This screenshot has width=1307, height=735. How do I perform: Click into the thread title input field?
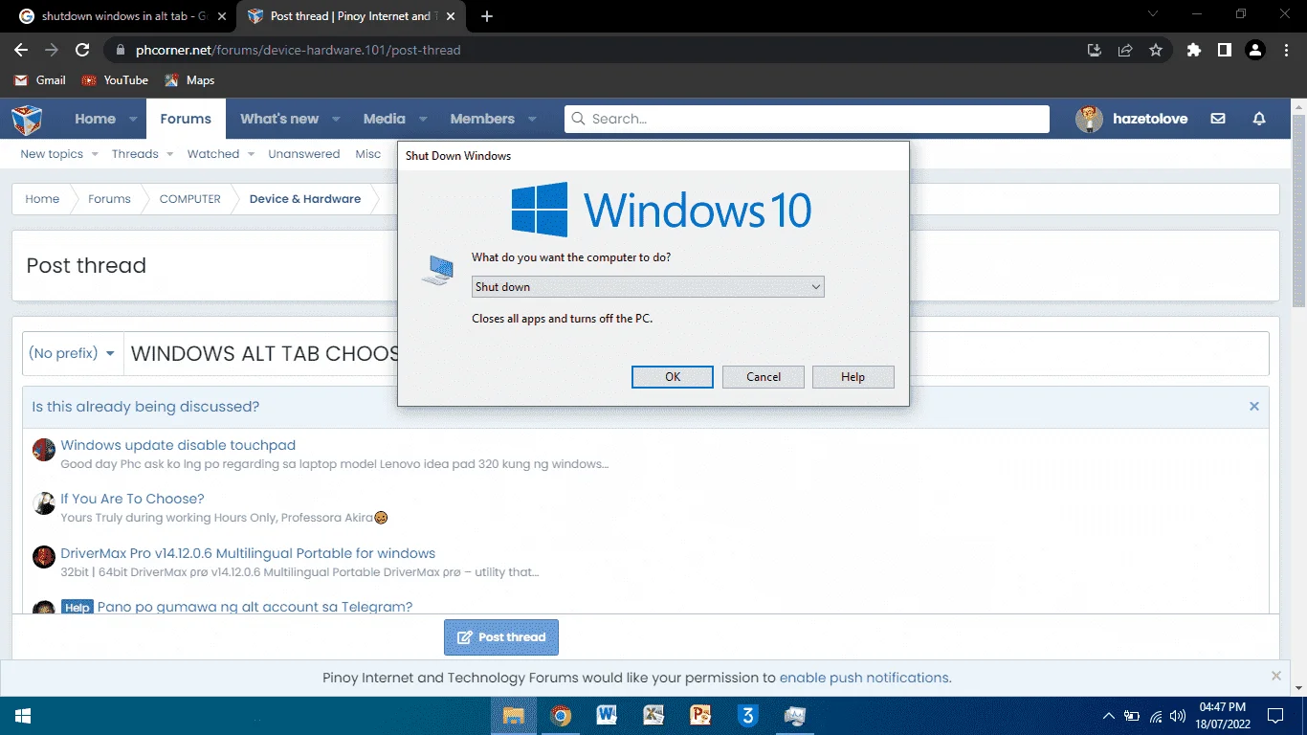697,354
